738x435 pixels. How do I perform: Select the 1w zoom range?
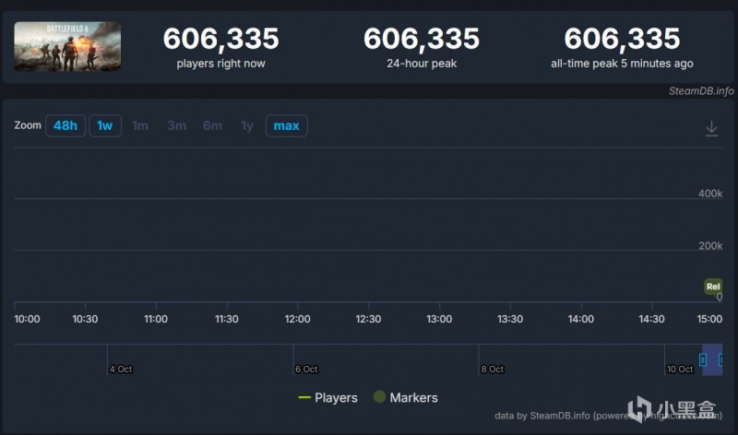(105, 125)
